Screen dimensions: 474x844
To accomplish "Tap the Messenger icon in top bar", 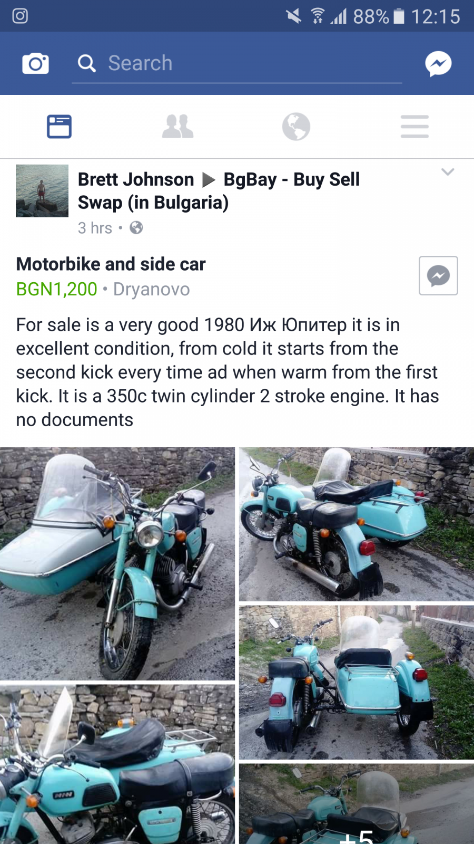I will click(x=438, y=64).
